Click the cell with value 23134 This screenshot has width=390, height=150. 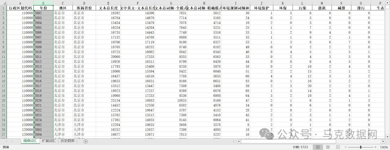108,100
